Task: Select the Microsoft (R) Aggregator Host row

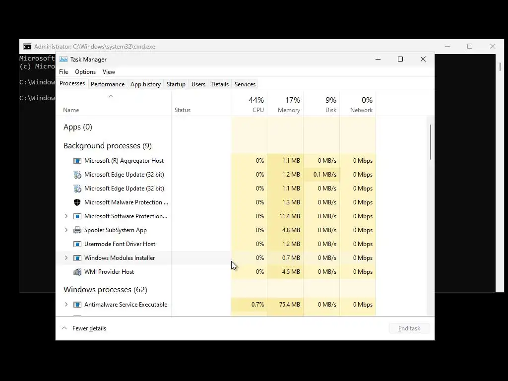Action: [216, 161]
